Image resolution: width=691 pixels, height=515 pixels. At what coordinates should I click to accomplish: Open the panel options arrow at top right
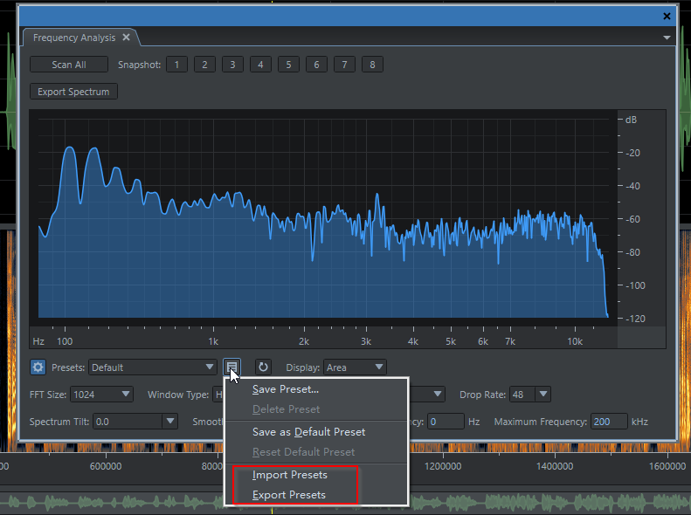coord(667,38)
